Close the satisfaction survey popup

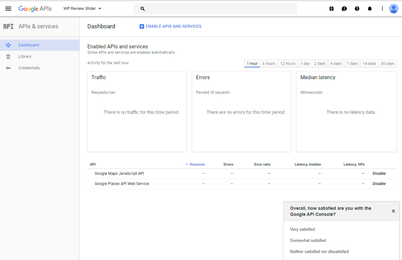coord(393,211)
